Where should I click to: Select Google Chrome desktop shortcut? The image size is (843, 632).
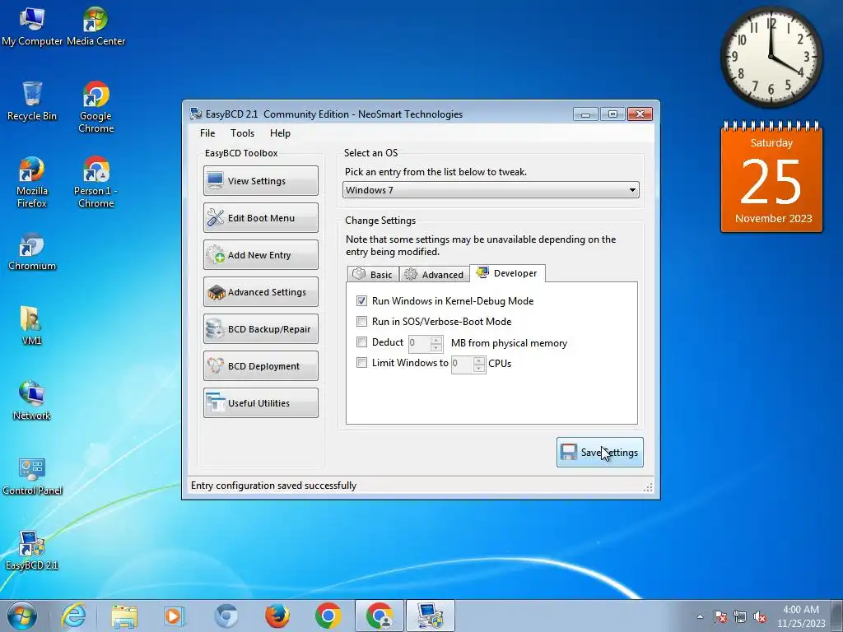95,107
